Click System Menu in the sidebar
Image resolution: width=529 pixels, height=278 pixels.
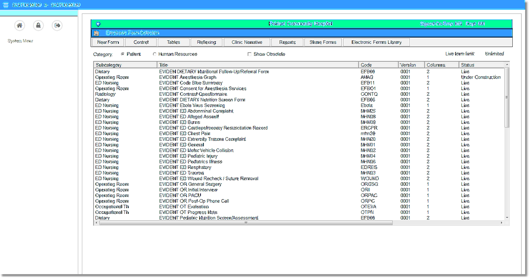coord(20,41)
